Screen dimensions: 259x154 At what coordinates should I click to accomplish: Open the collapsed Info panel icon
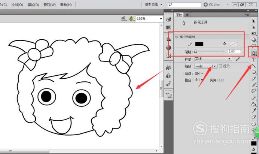point(169,48)
